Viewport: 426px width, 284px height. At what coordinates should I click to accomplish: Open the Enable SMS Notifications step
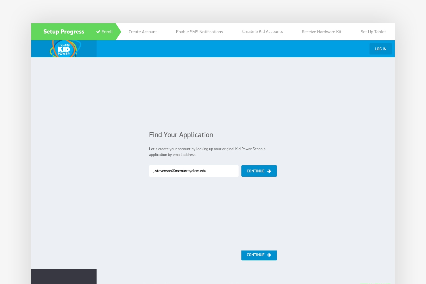[x=199, y=32]
